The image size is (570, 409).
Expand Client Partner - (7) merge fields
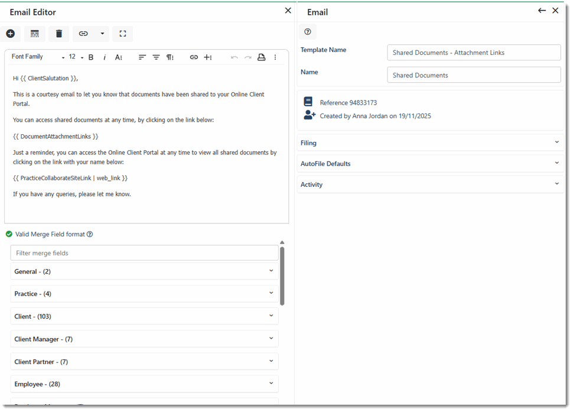[144, 361]
